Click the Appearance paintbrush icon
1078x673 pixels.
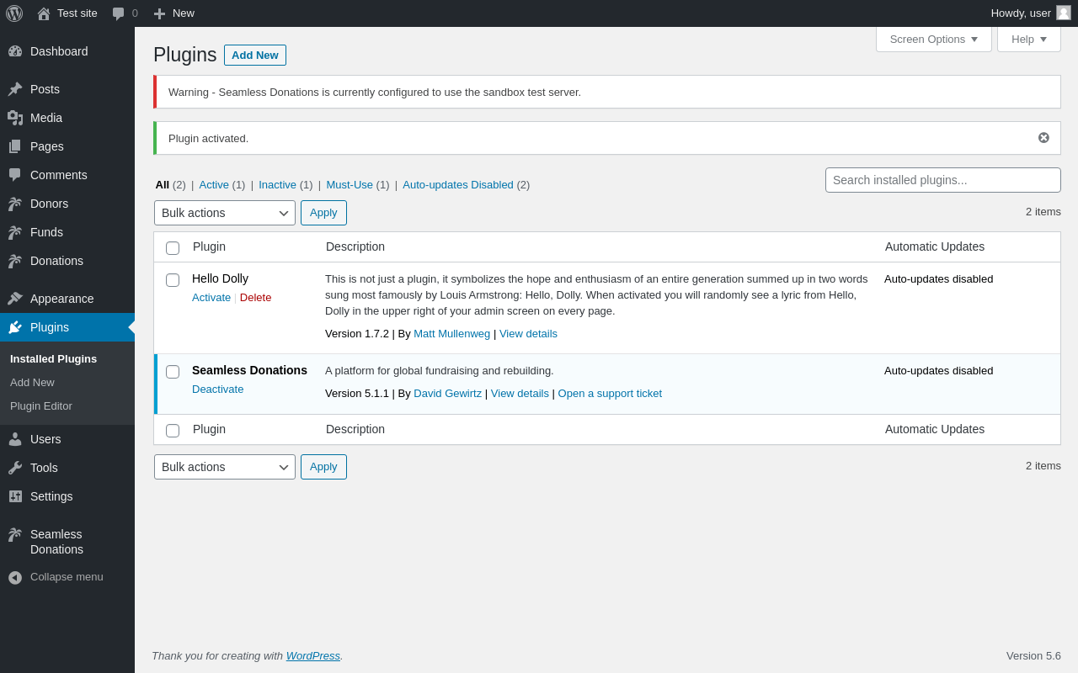[x=15, y=299]
